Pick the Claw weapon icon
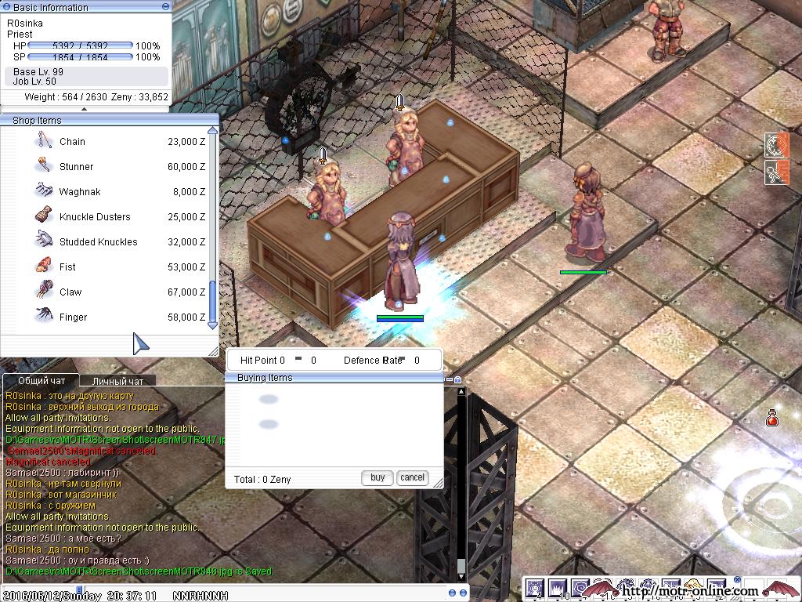This screenshot has width=802, height=602. [x=44, y=290]
